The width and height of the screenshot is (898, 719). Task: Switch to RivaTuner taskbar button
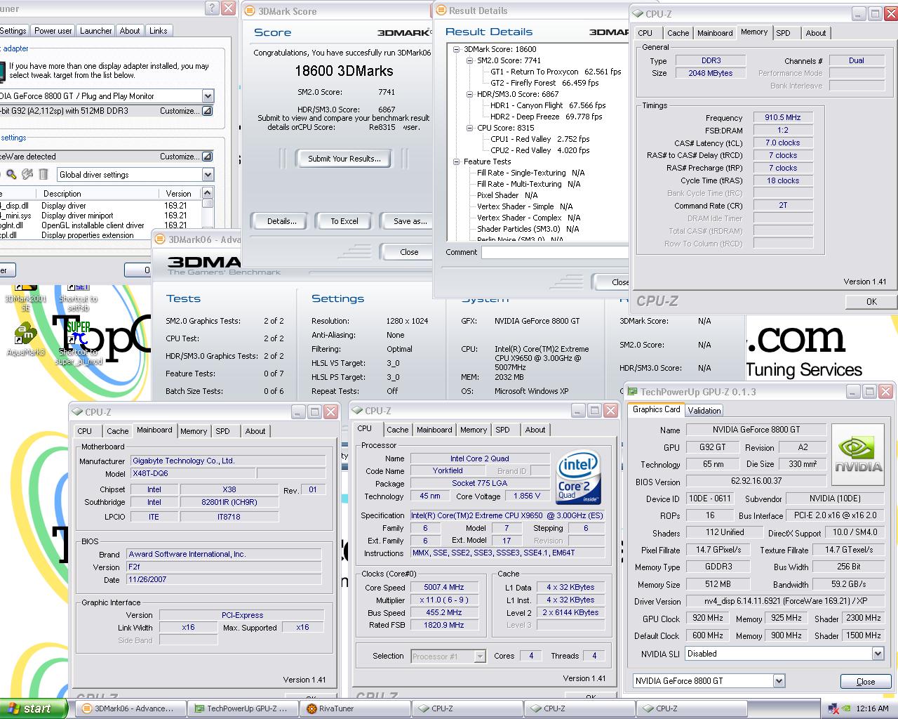pos(355,708)
